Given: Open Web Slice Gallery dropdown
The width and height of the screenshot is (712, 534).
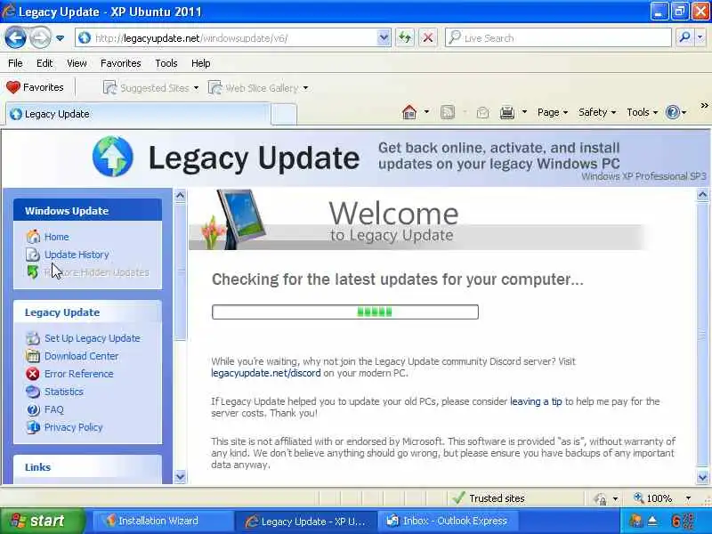Looking at the screenshot, I should tap(258, 87).
